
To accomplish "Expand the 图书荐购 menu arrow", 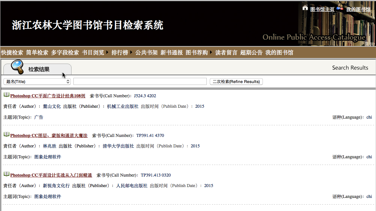I will pyautogui.click(x=211, y=52).
